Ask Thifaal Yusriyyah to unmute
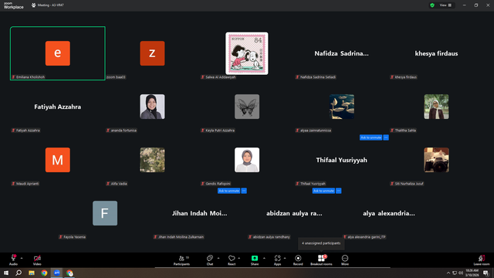494x278 pixels. (323, 191)
